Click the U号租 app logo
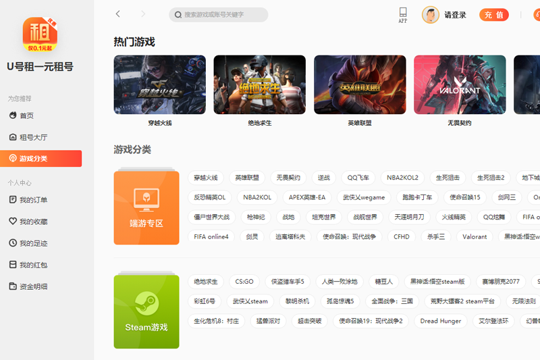Screen dimensions: 540x360 point(40,34)
